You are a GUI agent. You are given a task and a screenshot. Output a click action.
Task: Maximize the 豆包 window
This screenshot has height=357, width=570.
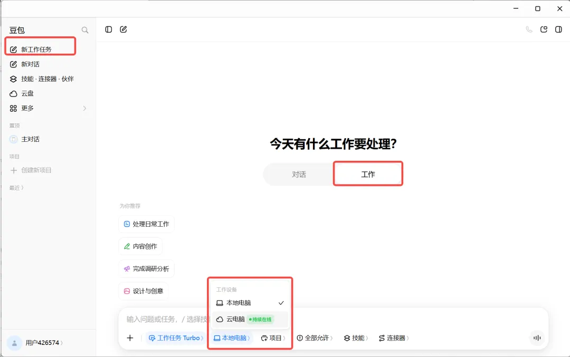coord(538,8)
